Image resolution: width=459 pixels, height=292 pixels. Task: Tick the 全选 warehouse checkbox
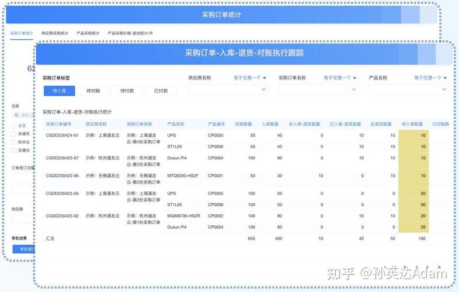(13, 126)
